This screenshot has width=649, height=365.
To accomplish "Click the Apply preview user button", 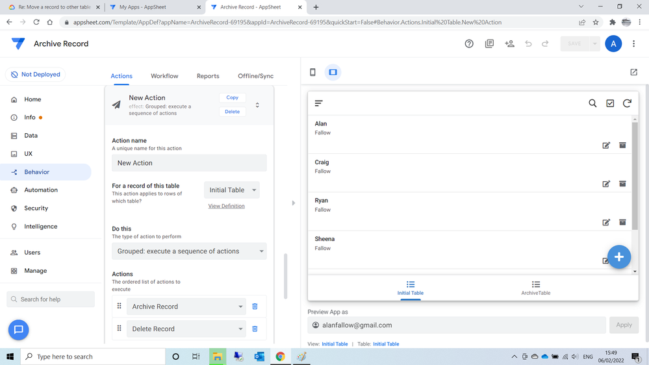I will pyautogui.click(x=624, y=325).
